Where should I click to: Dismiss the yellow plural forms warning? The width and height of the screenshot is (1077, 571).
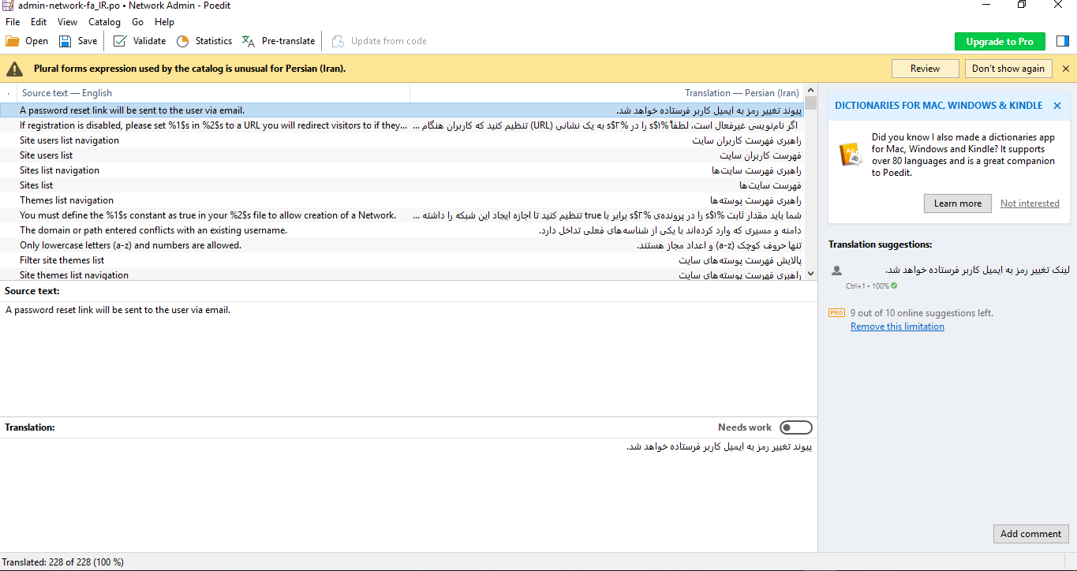point(1066,69)
